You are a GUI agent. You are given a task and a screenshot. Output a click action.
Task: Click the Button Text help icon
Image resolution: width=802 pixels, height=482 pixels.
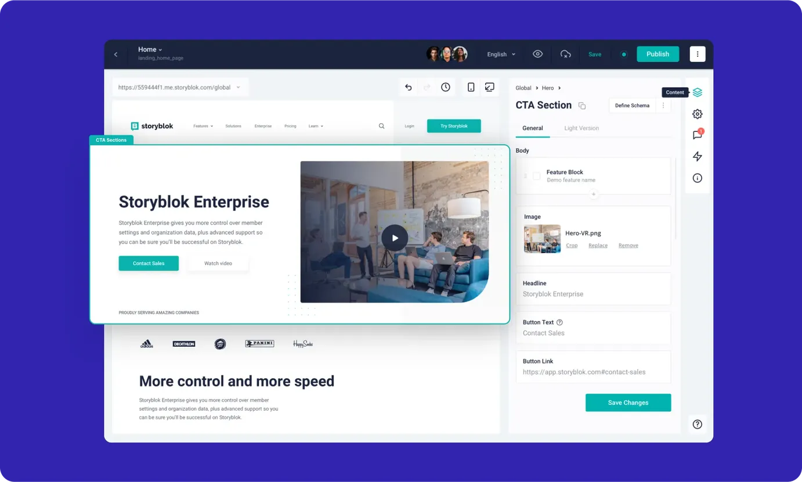point(559,322)
